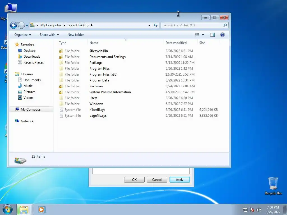Select Favorites in the navigation pane
Viewport: 287px width, 215px height.
27,45
